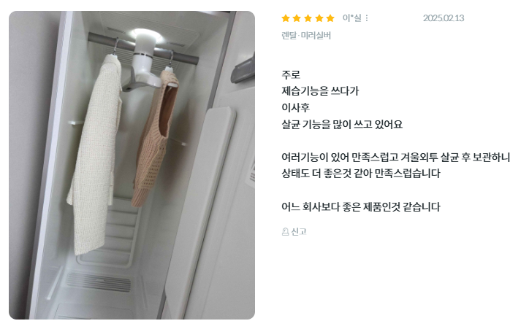Click the second rating star

click(297, 18)
